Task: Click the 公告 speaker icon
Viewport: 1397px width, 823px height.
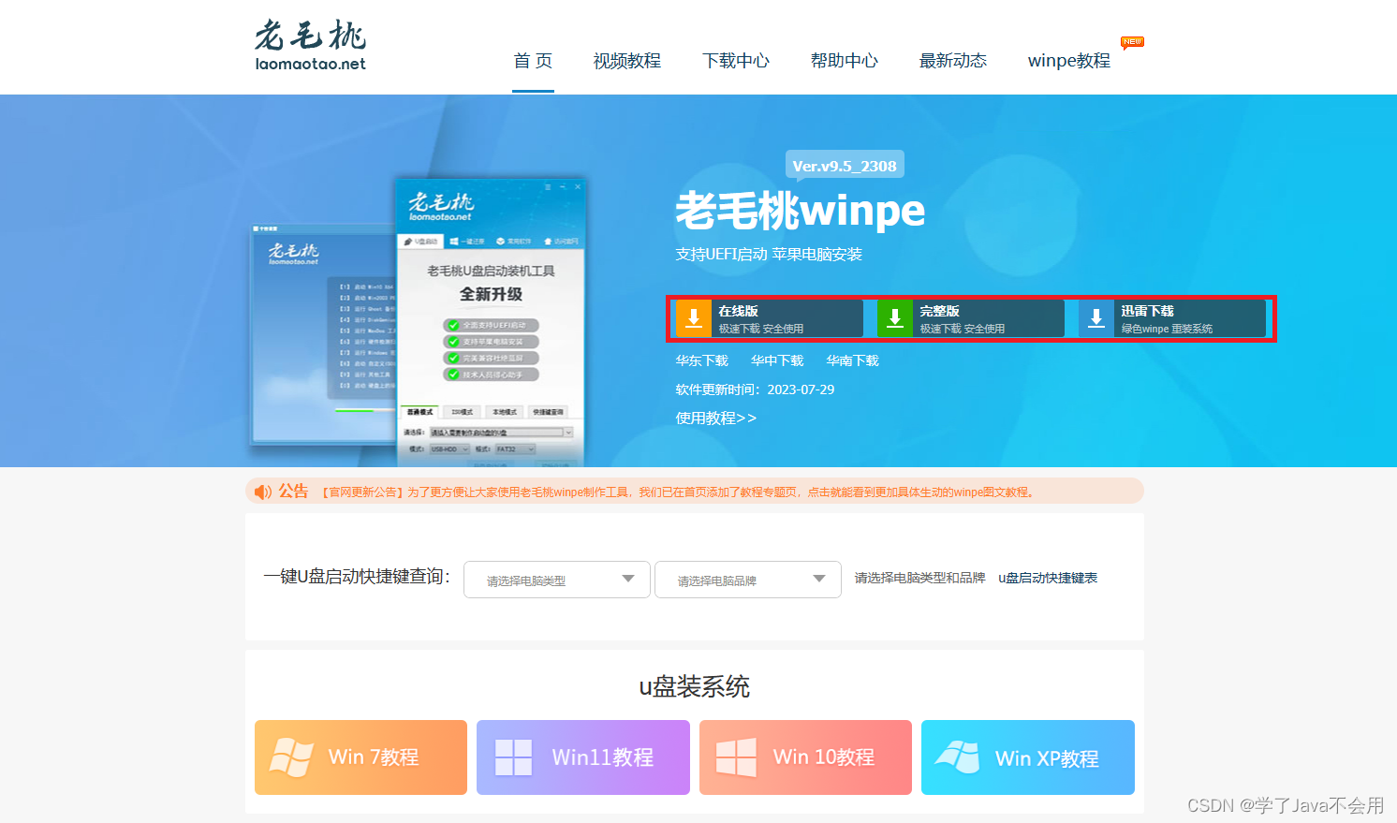Action: click(x=263, y=492)
